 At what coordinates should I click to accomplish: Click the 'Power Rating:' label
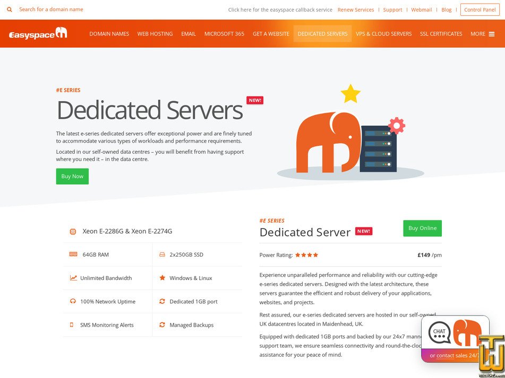click(x=276, y=255)
